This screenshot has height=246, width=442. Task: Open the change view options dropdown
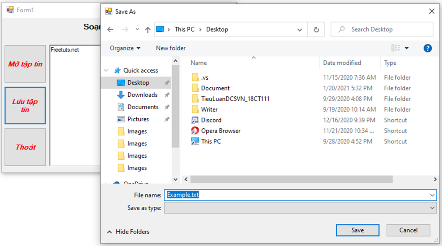point(406,48)
